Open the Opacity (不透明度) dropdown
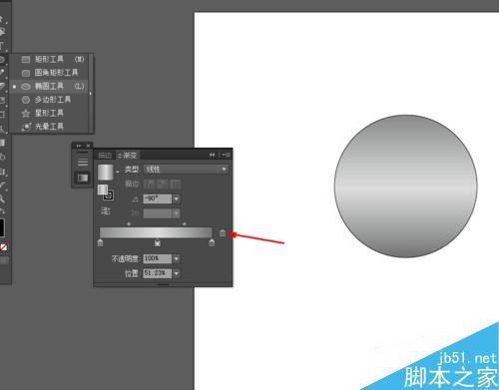Image resolution: width=499 pixels, height=390 pixels. 177,258
